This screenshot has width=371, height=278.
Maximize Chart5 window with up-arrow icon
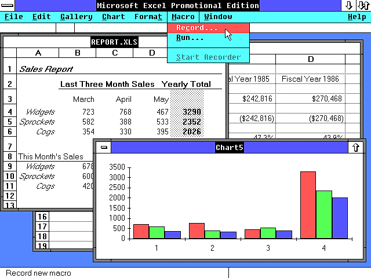[355, 148]
